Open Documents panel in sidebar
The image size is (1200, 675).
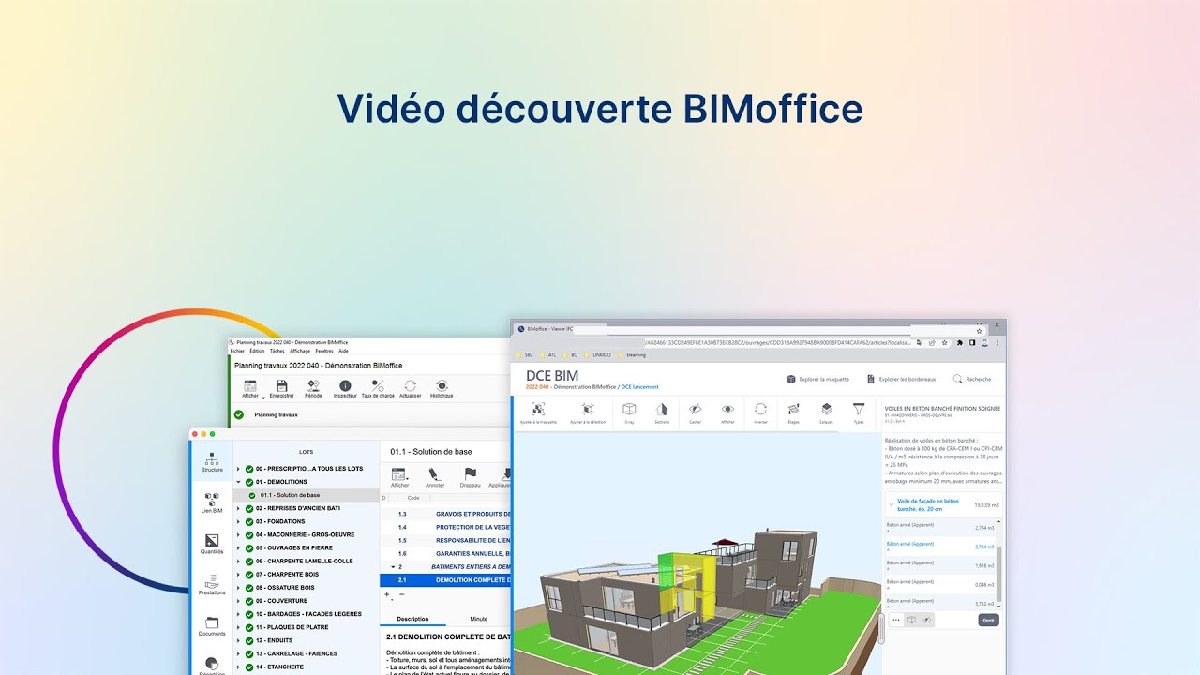212,626
